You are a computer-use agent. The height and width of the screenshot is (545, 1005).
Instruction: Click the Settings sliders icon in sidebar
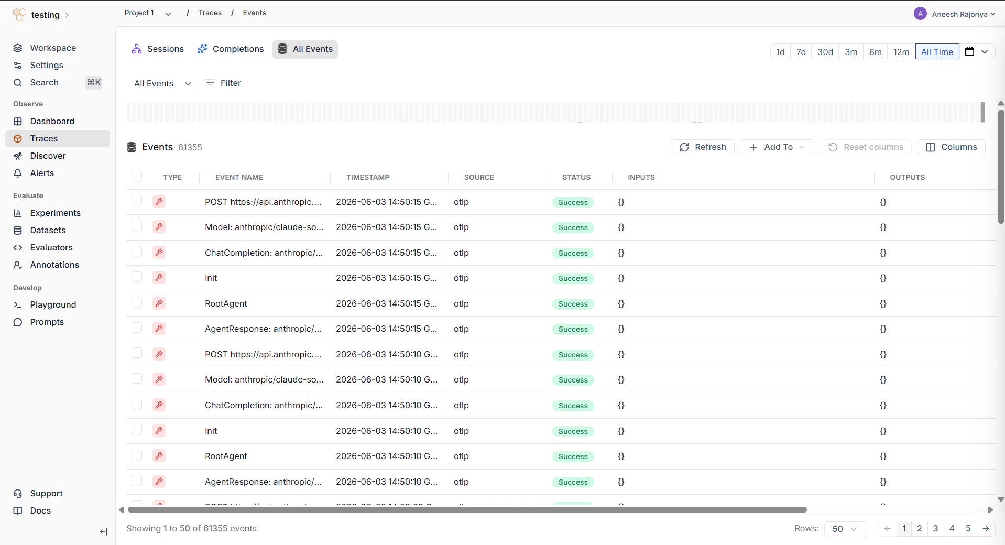tap(18, 66)
